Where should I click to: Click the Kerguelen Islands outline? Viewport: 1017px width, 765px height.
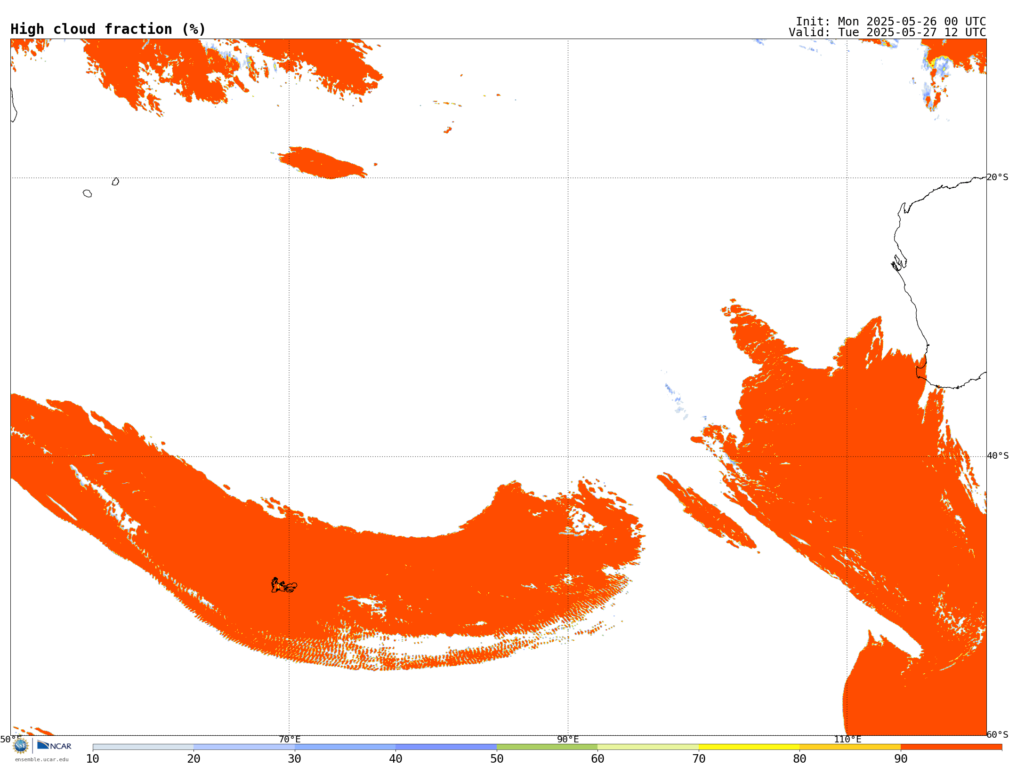pos(284,585)
